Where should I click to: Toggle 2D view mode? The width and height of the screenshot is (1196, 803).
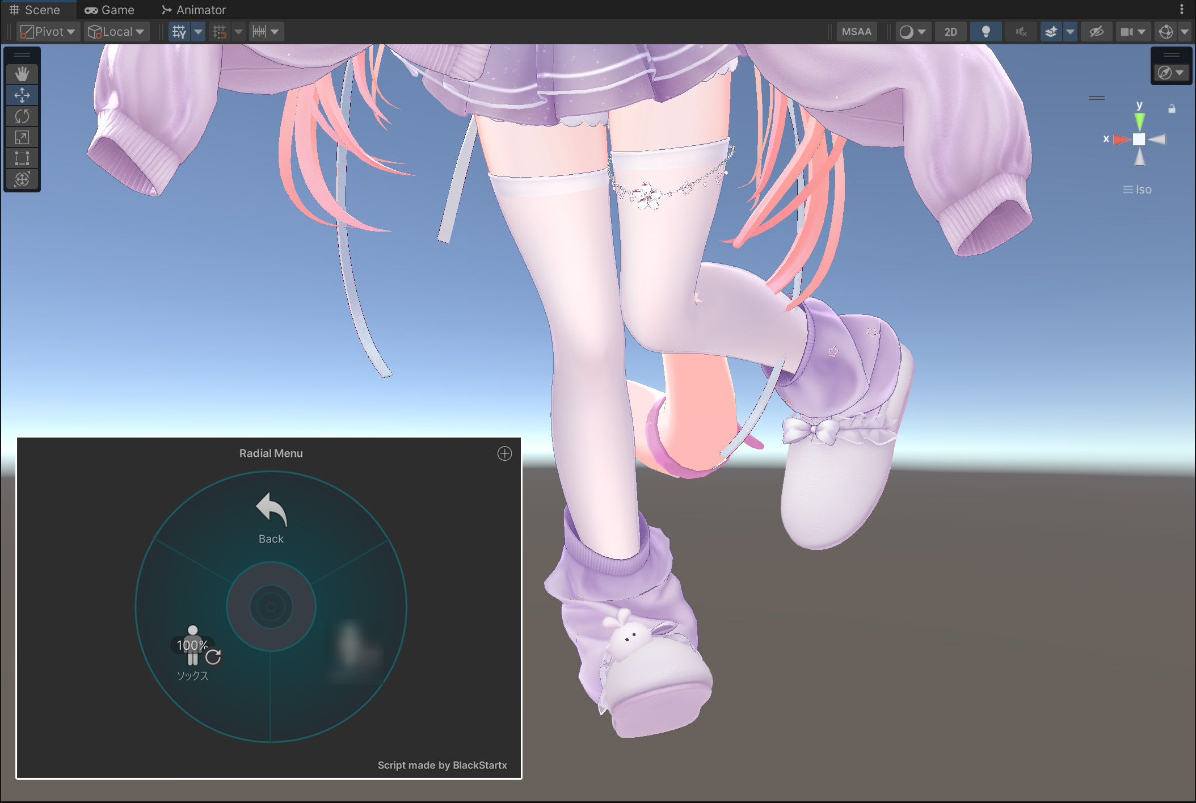[x=950, y=32]
